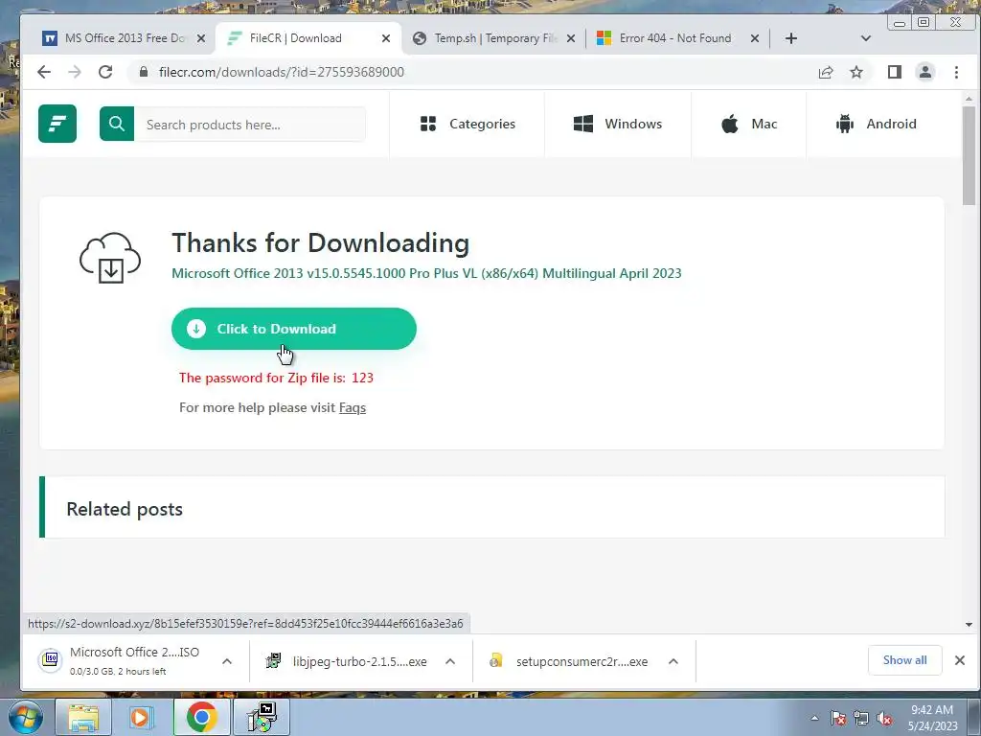Click the Categories grid icon
This screenshot has width=981, height=736.
[428, 124]
